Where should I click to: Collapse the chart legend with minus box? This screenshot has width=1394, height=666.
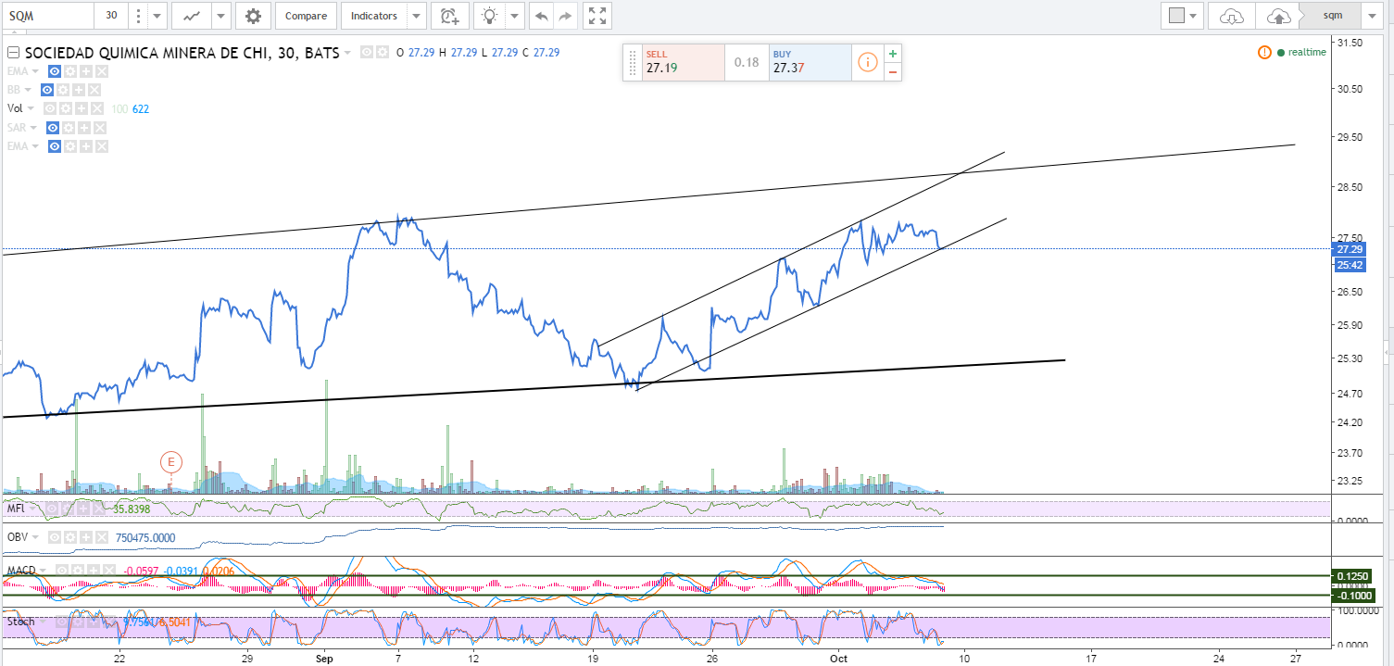point(13,53)
